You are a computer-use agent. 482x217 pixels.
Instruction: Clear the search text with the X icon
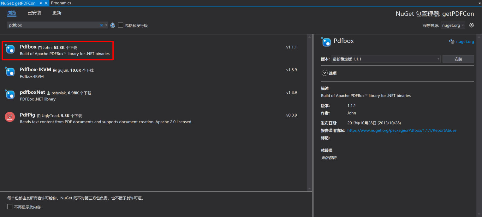(x=101, y=25)
